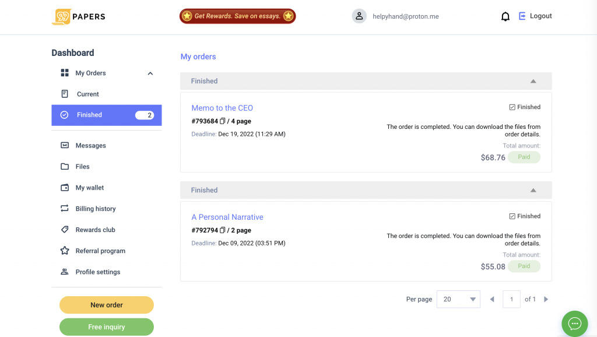Viewport: 597px width, 337px height.
Task: Click the page number input field
Action: point(511,299)
